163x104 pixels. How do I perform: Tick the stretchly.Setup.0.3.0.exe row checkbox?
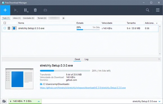click(5, 28)
